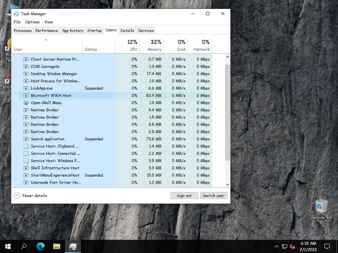Open the Action Center notifications icon
The width and height of the screenshot is (338, 253).
coord(327,246)
